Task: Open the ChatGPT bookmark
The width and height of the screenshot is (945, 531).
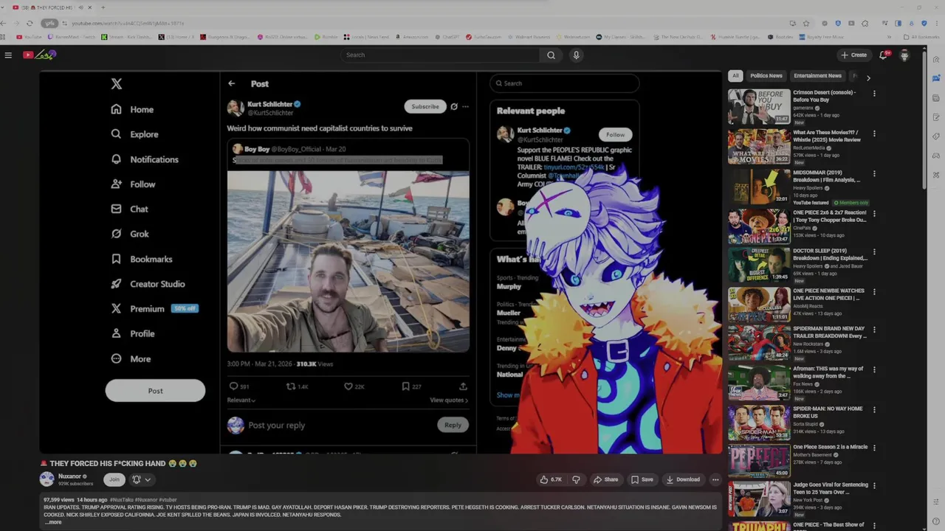Action: (447, 37)
